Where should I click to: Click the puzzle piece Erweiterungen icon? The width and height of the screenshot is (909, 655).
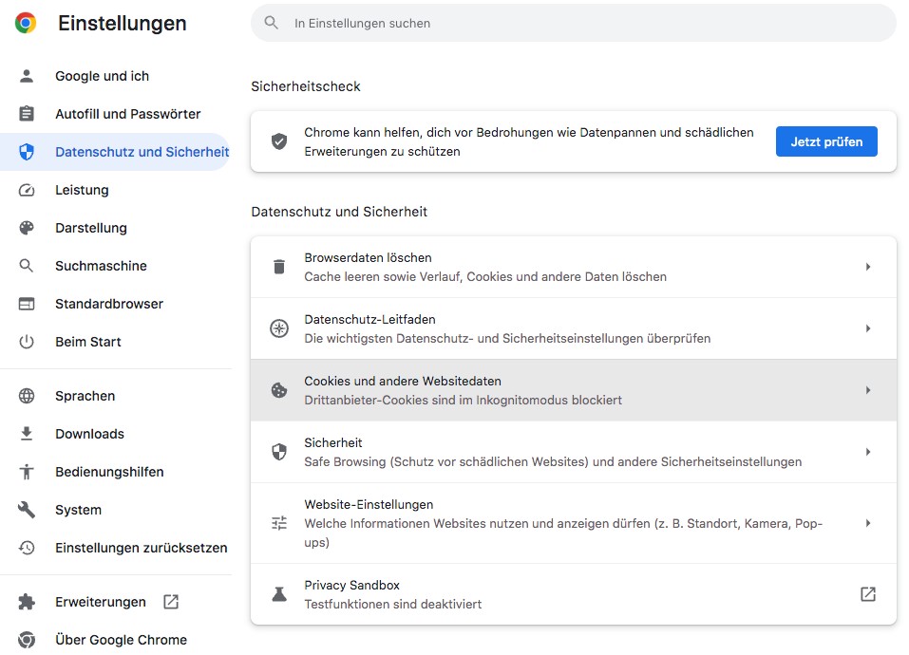pos(27,602)
